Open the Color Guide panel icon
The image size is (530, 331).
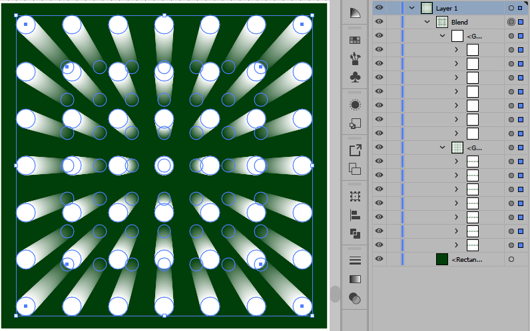[355, 13]
